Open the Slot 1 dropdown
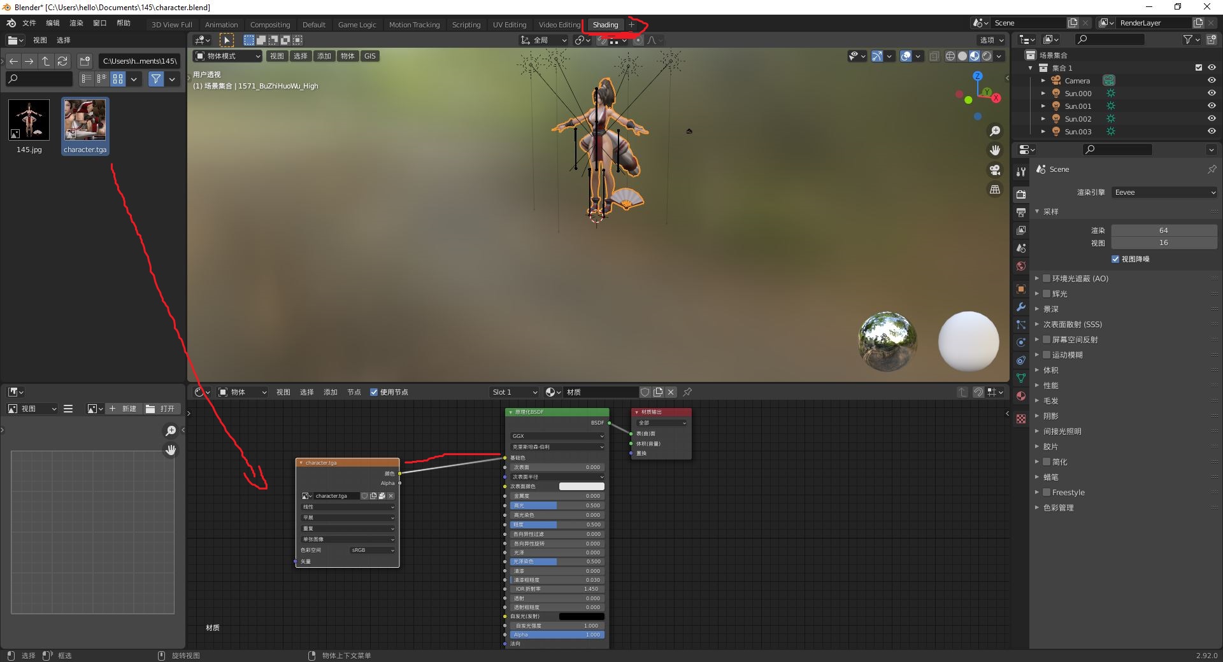Viewport: 1223px width, 662px height. tap(515, 392)
